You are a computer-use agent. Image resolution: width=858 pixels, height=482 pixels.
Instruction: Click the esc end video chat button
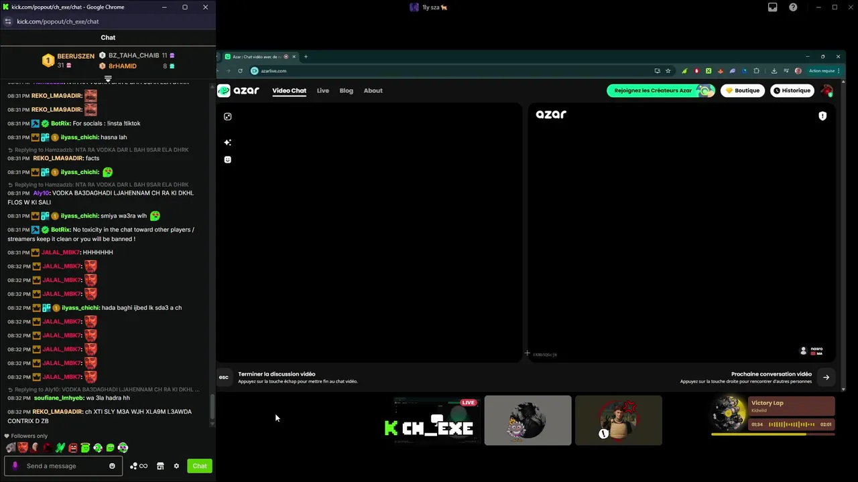click(x=224, y=377)
